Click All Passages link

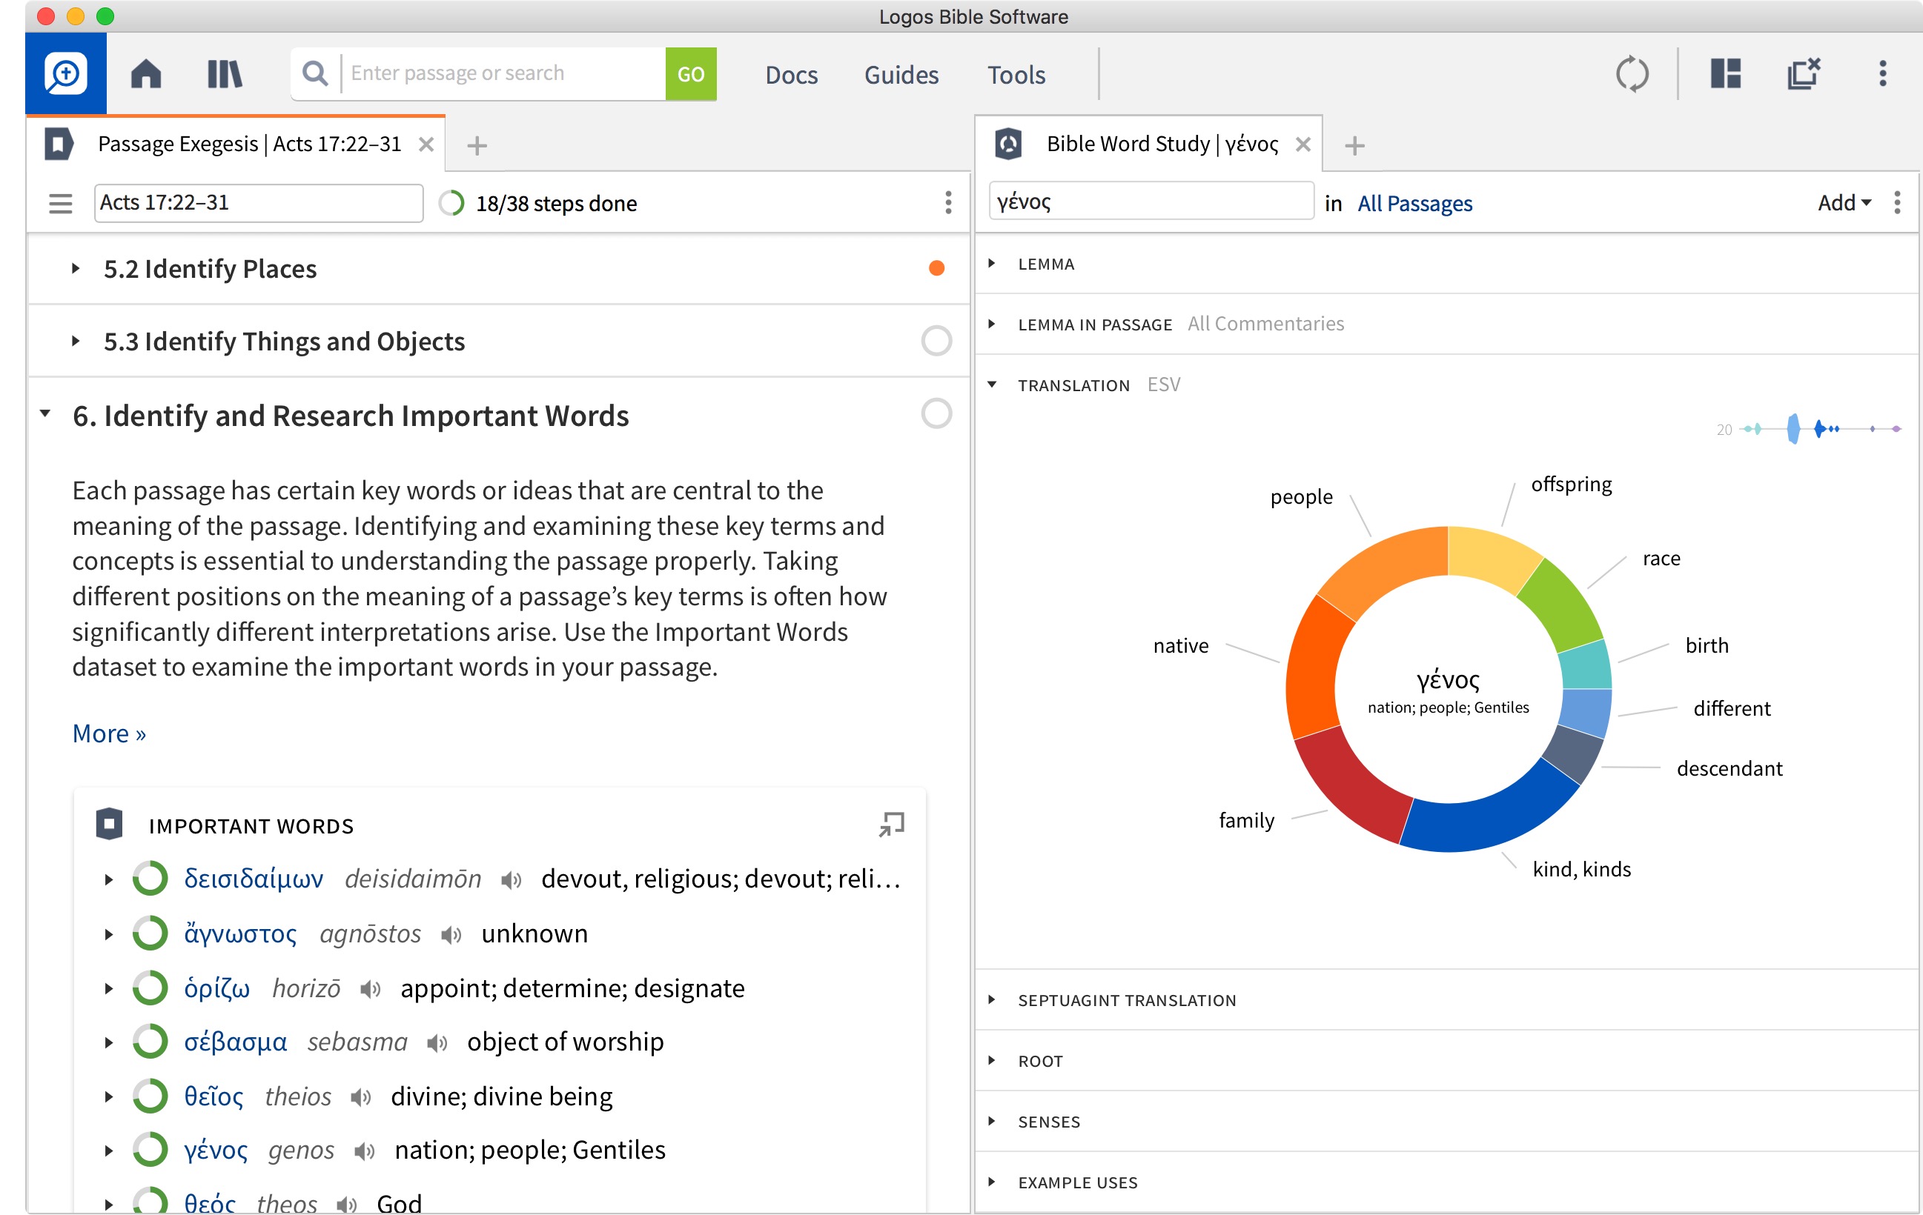coord(1414,204)
